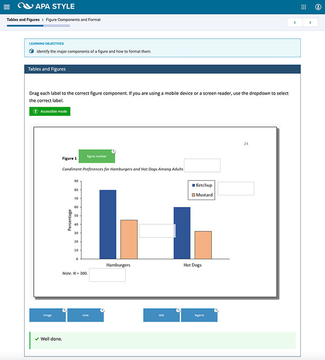
Task: Click the help icon on note label
Action: click(x=102, y=310)
